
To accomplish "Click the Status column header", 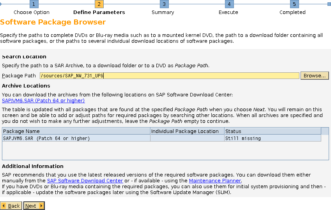I will pos(273,131).
